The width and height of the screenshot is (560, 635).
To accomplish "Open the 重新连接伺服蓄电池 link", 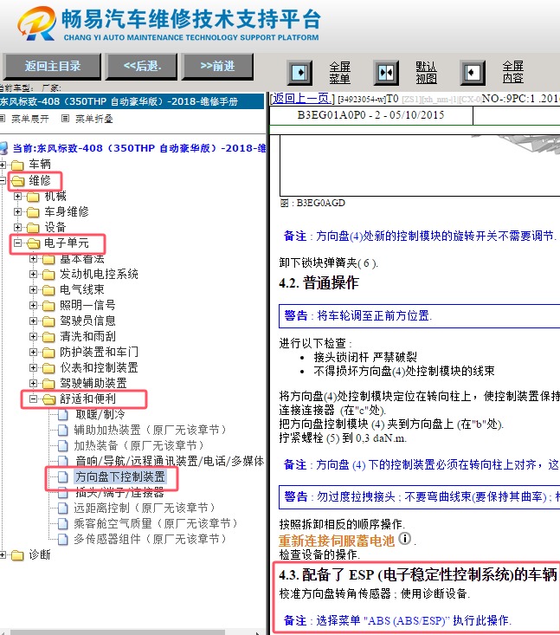I will 336,541.
